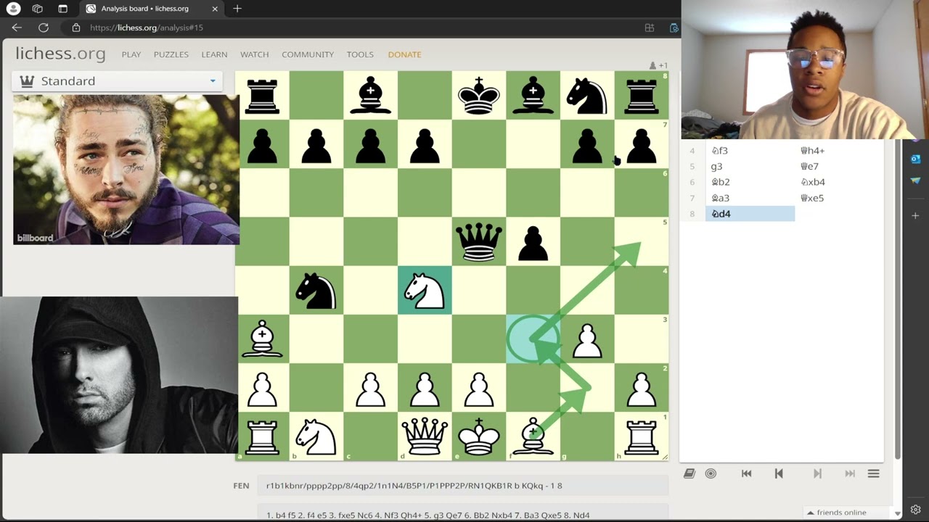The image size is (929, 522).
Task: Select highlighted move Nd4 in list
Action: [750, 214]
